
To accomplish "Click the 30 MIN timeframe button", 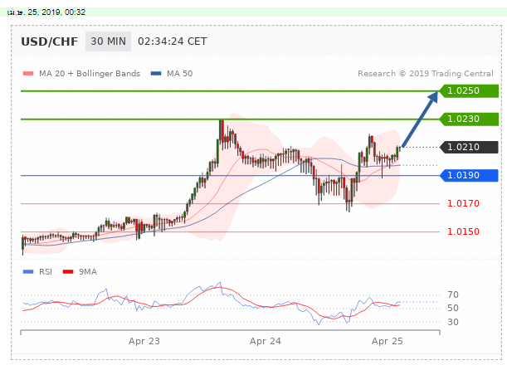I will pyautogui.click(x=109, y=41).
